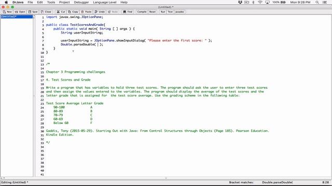Open the Debugger menu

[81, 2]
